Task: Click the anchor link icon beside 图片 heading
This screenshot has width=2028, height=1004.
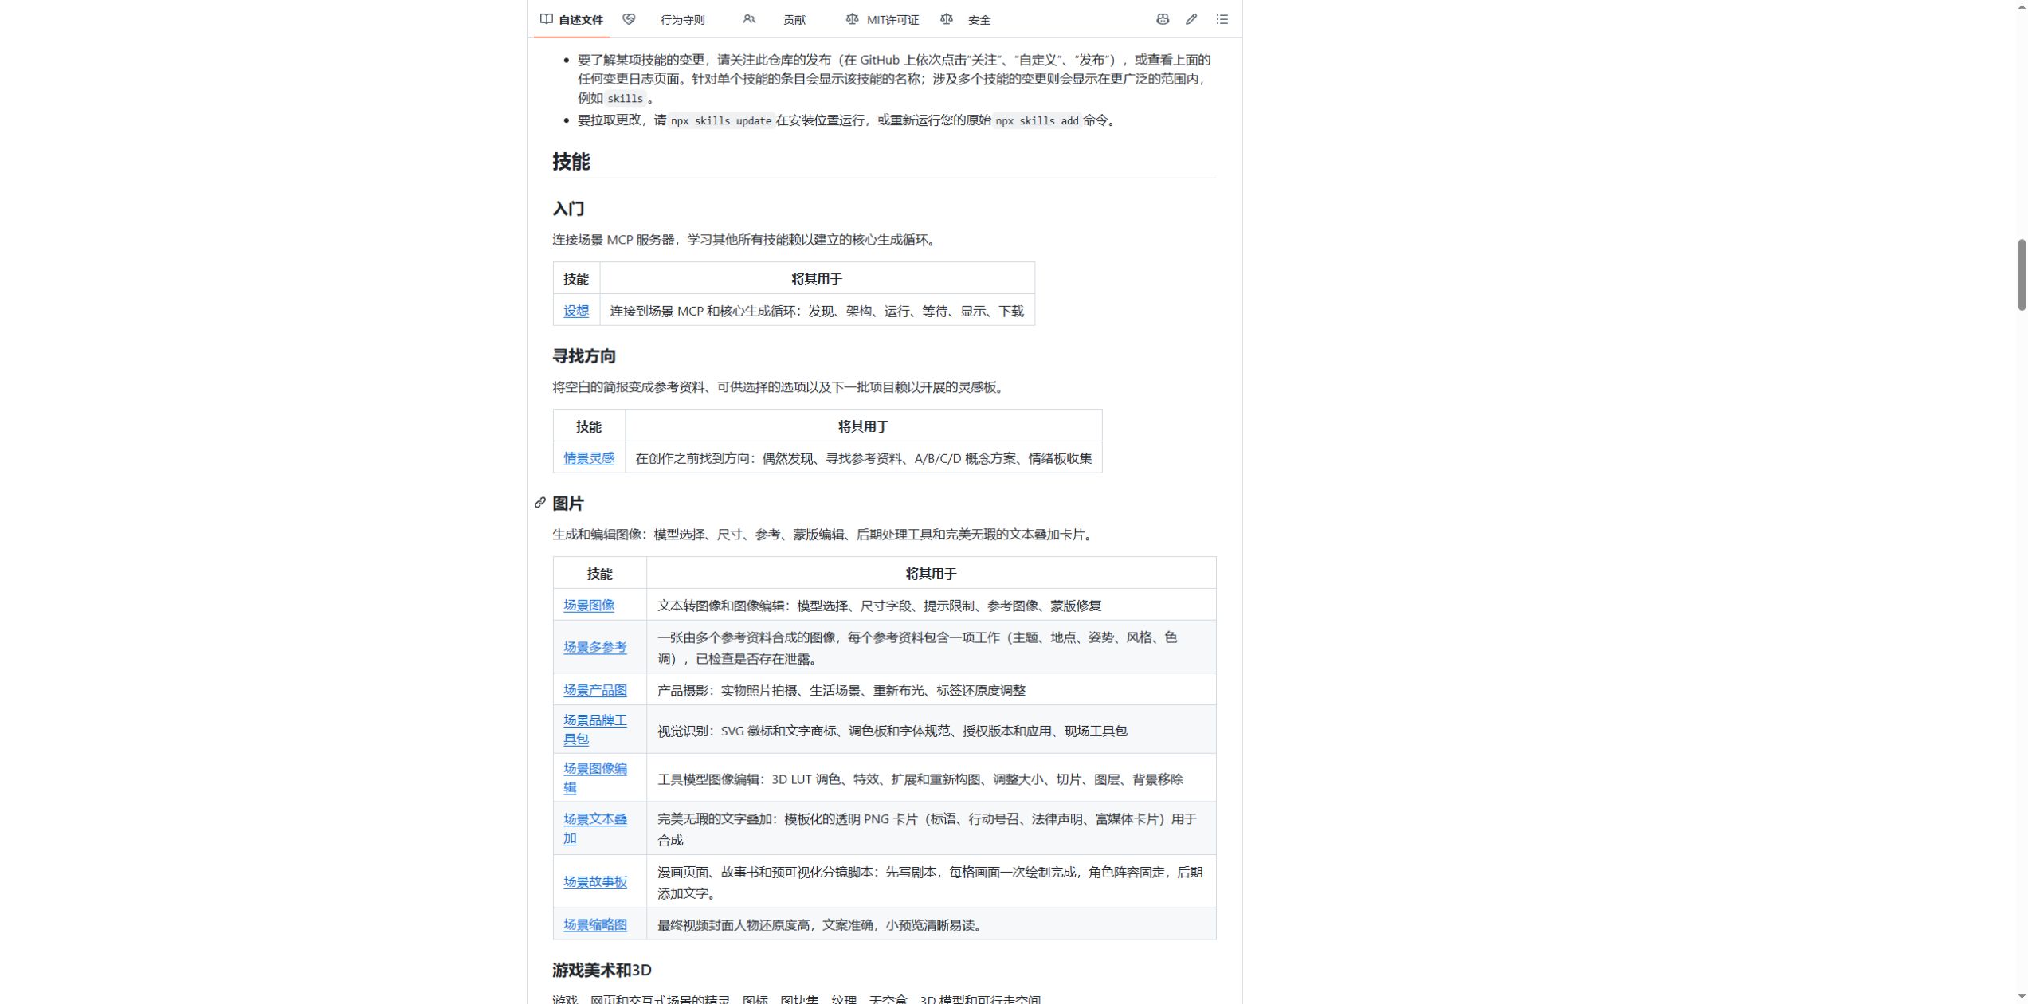Action: pyautogui.click(x=540, y=503)
